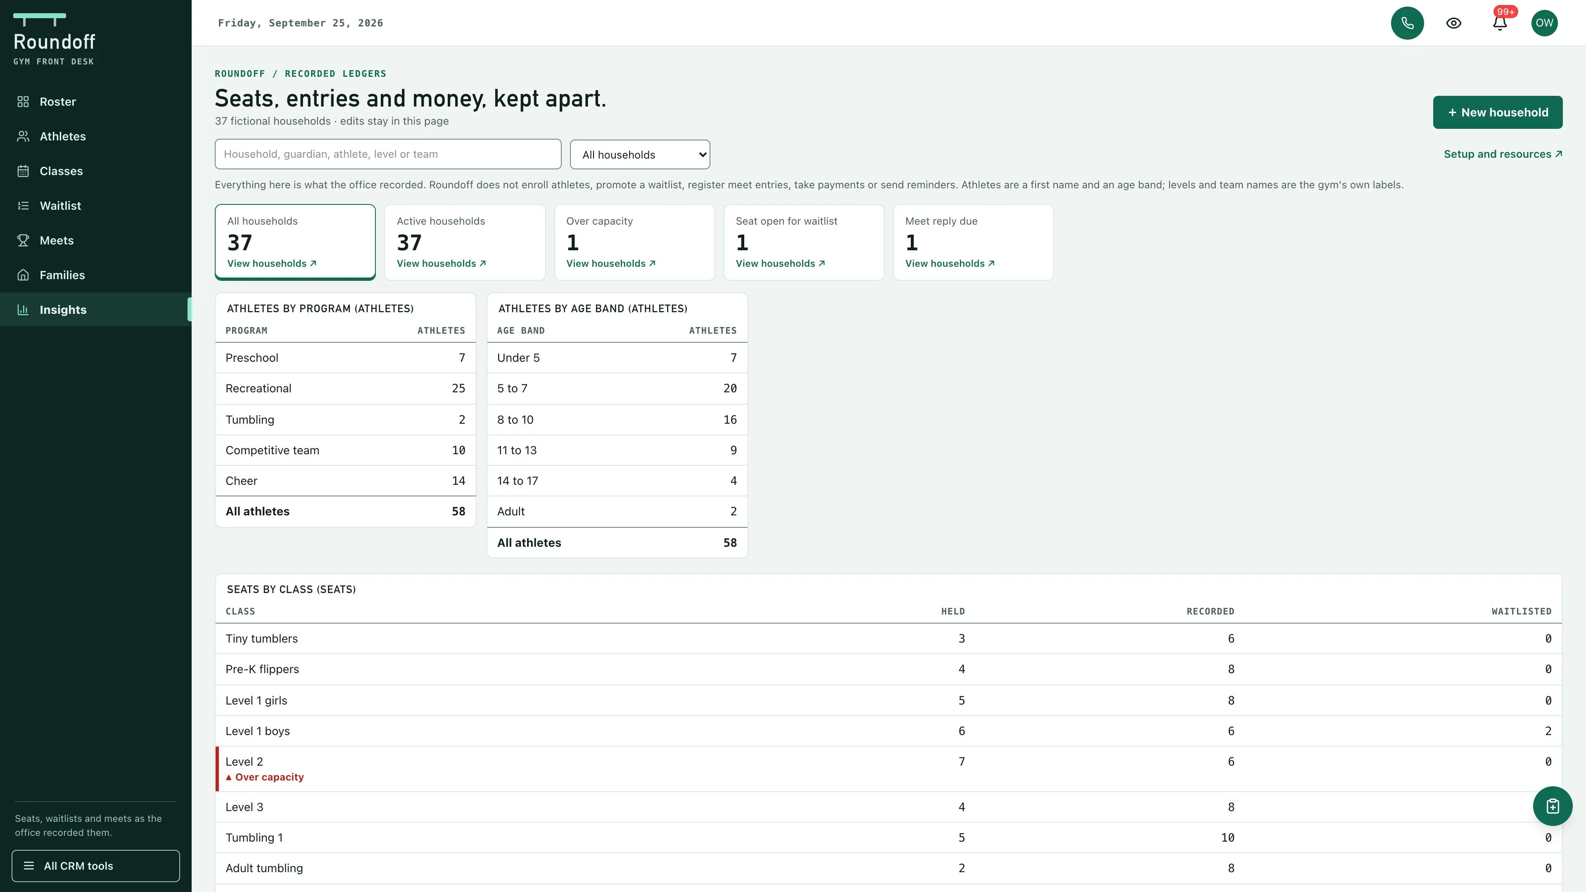Click the Held column header
Viewport: 1586px width, 892px height.
pyautogui.click(x=952, y=611)
